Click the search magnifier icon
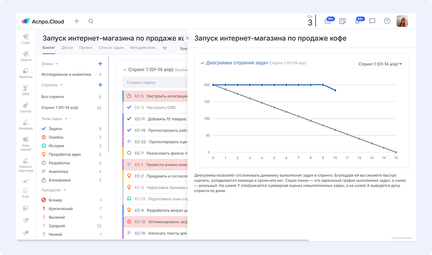This screenshot has height=255, width=432. point(90,21)
